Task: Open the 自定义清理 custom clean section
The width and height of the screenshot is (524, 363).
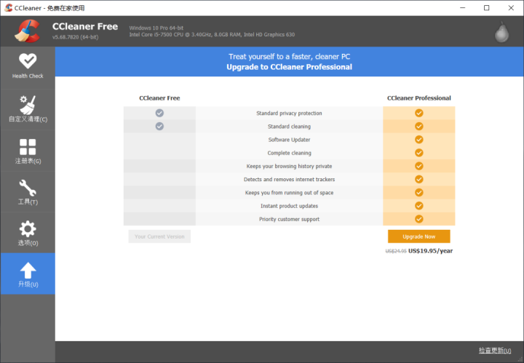Action: [x=28, y=109]
